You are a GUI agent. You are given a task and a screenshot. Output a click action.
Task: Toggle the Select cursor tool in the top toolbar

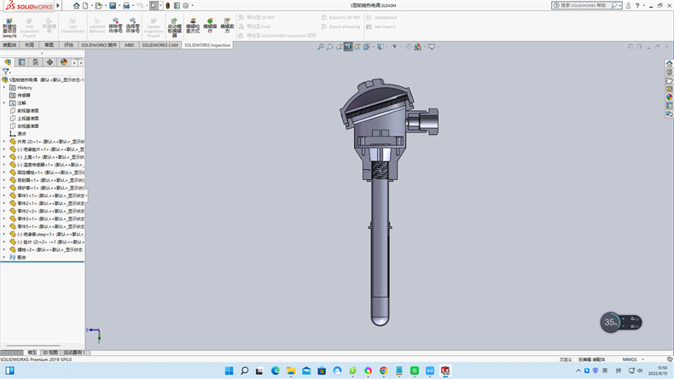point(154,5)
